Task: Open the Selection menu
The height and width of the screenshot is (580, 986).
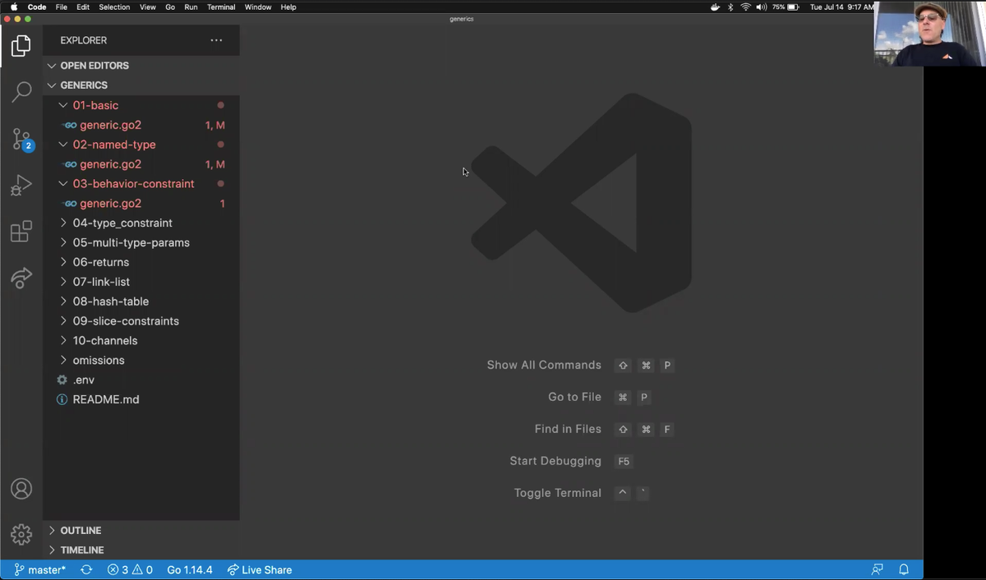Action: click(114, 7)
